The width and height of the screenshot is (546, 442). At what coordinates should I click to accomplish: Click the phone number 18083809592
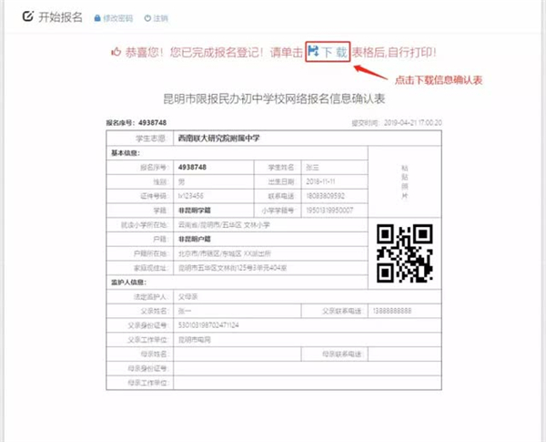click(325, 196)
